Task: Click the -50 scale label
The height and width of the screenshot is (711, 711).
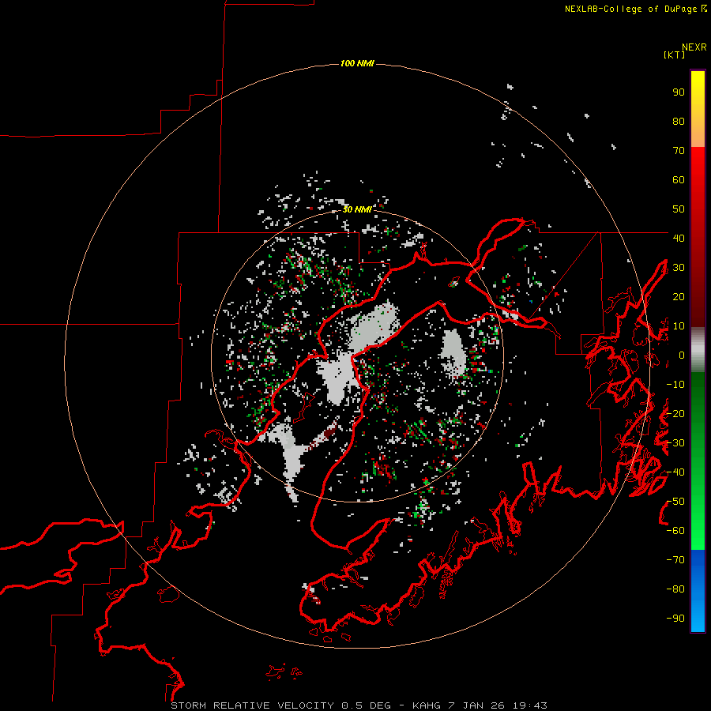Action: 675,502
